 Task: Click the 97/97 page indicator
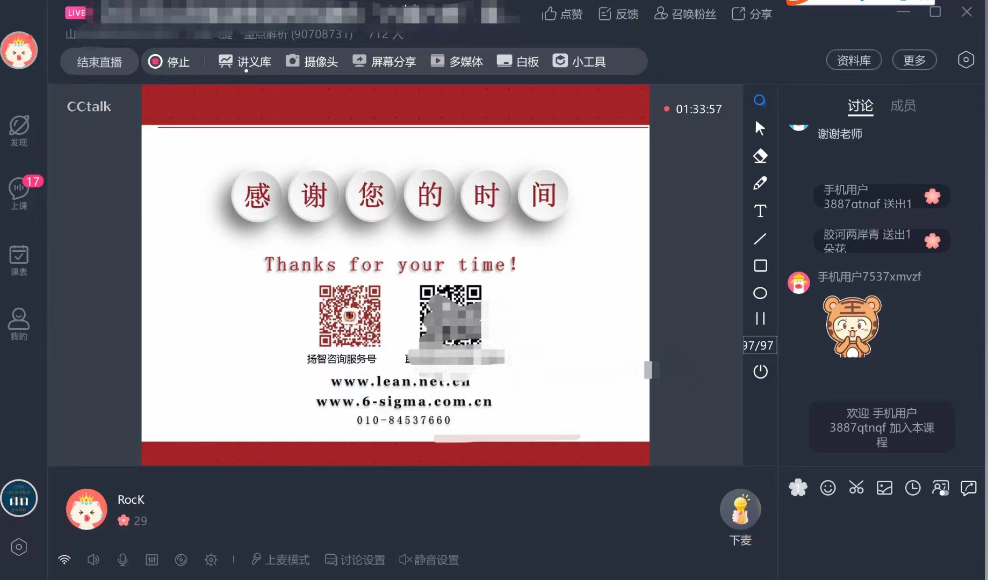coord(759,345)
